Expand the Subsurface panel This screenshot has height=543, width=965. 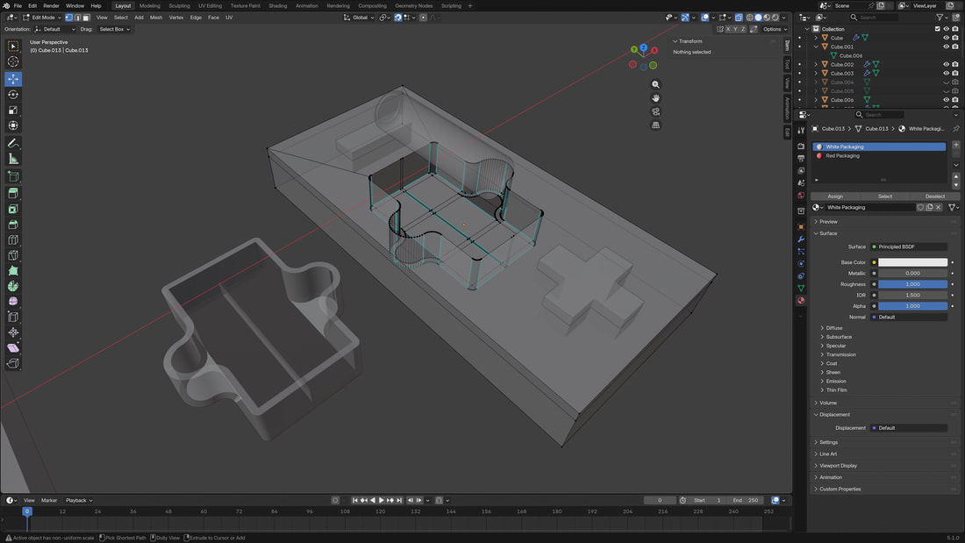tap(839, 337)
